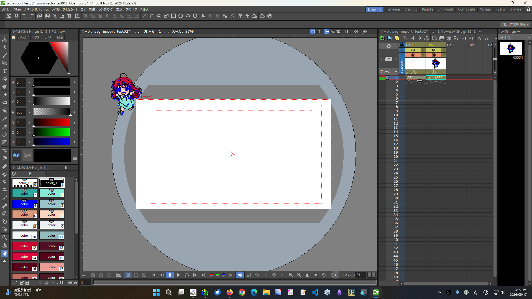Open the ヘルプ menu
Viewport: 532px width, 299px height.
(x=144, y=9)
